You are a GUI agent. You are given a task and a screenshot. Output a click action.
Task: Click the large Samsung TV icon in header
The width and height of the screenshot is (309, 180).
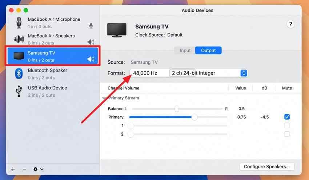click(x=117, y=30)
